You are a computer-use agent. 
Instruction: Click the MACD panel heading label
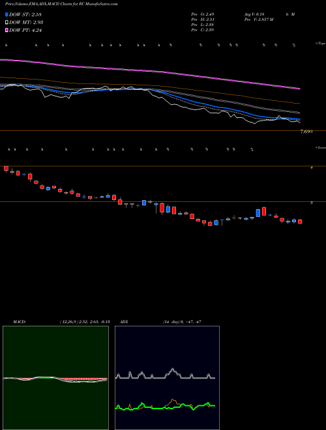pos(20,322)
